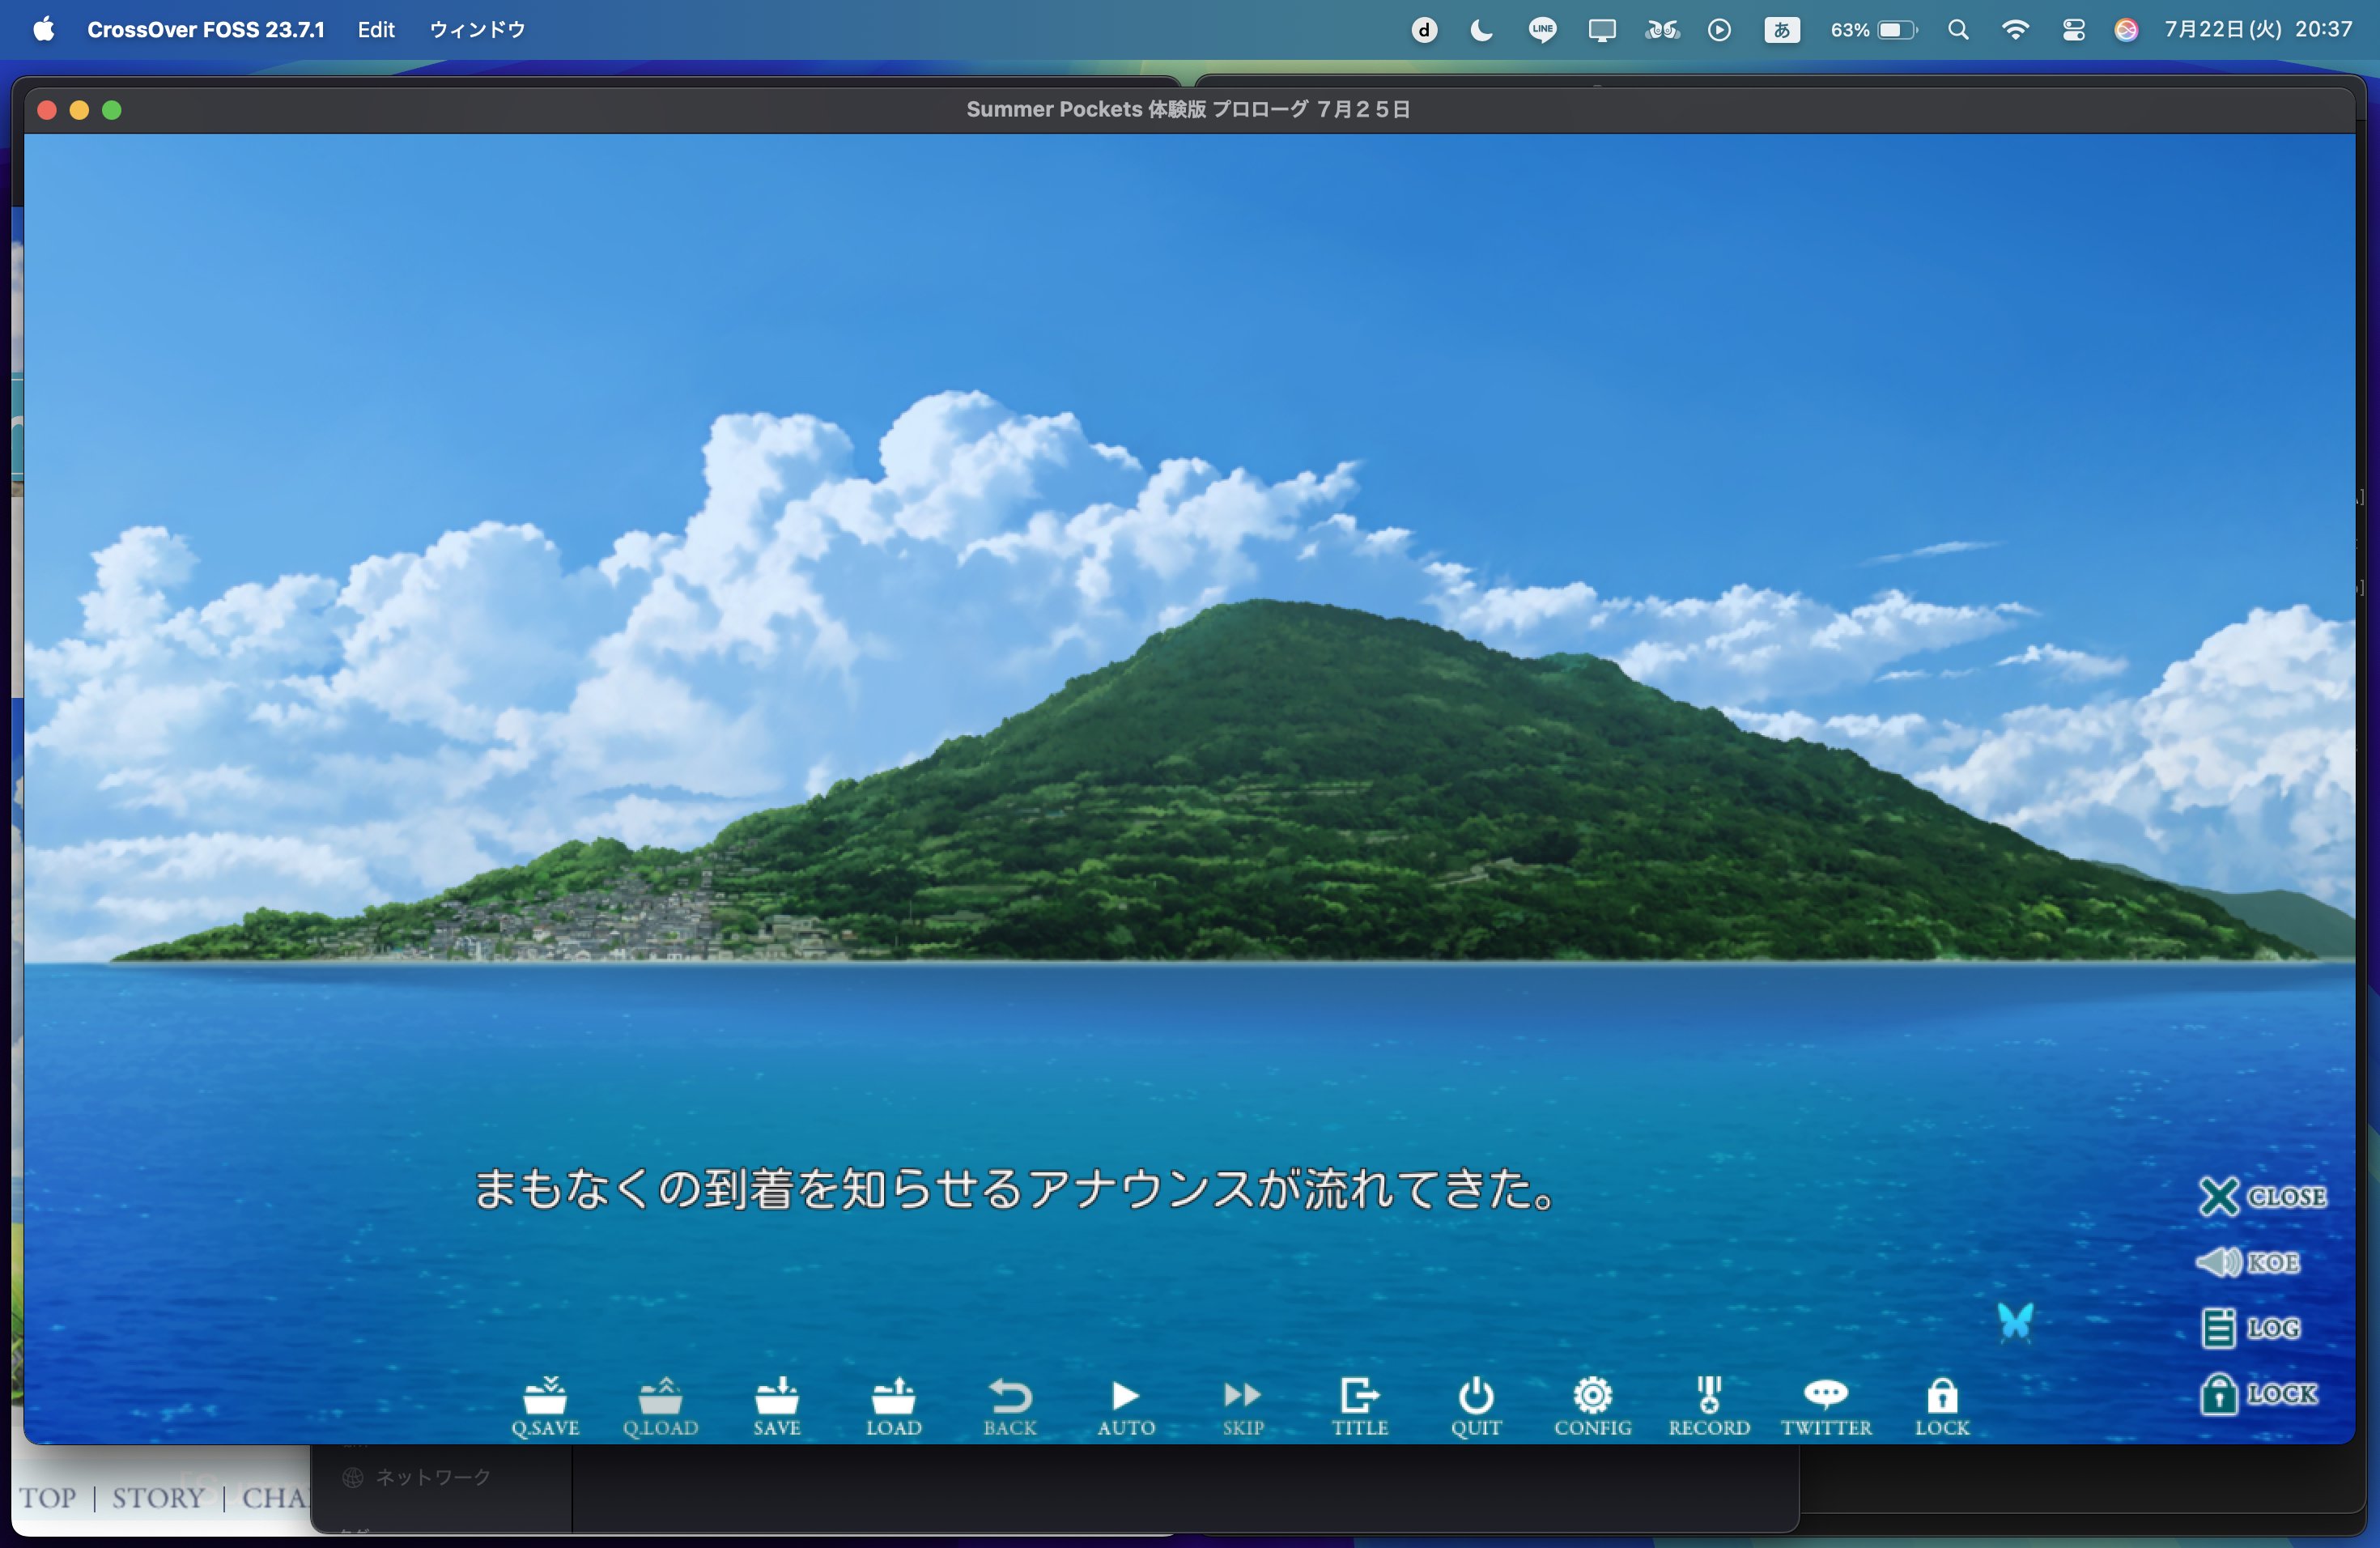
Task: Open date and time 7月22日(火) 20:37
Action: pos(2258,29)
